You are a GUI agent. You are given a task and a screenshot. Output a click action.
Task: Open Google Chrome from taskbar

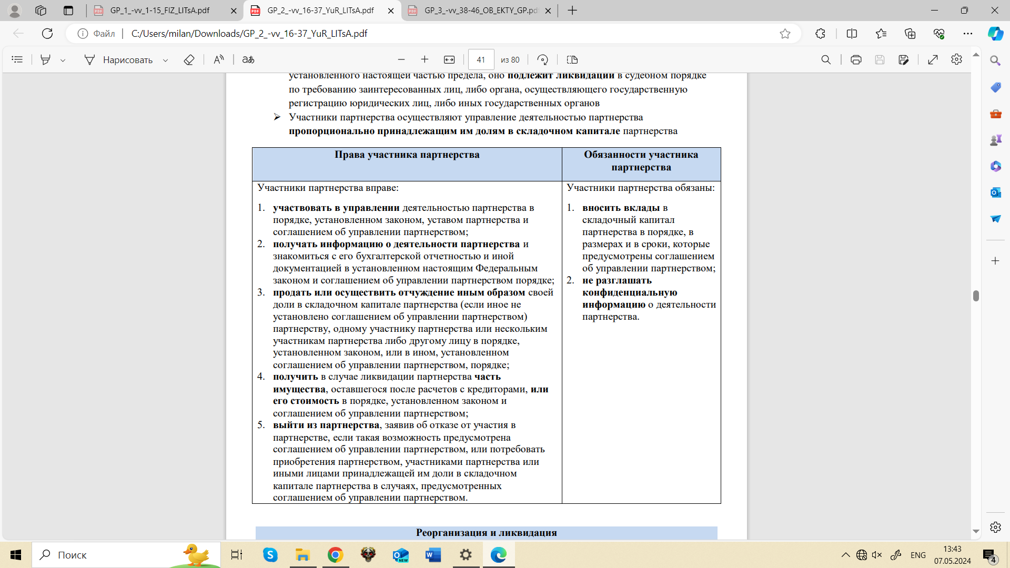[x=335, y=555]
